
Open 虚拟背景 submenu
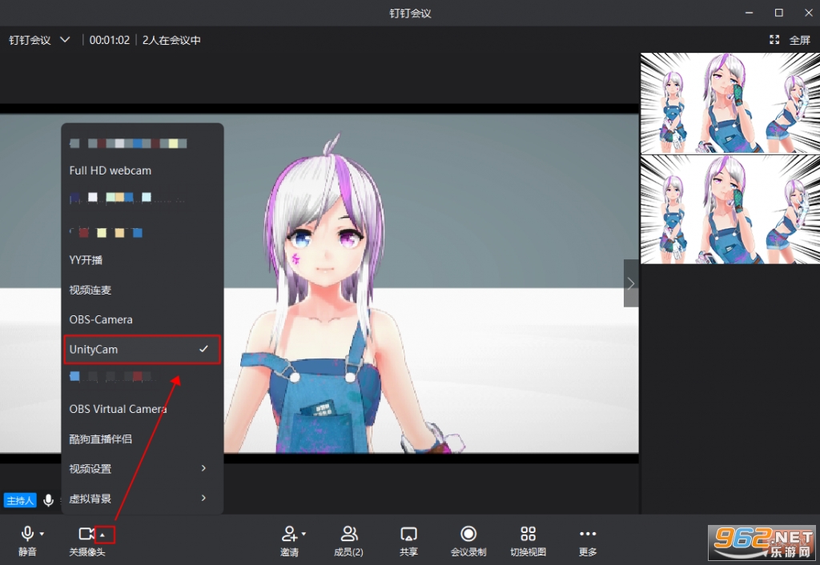coord(143,498)
